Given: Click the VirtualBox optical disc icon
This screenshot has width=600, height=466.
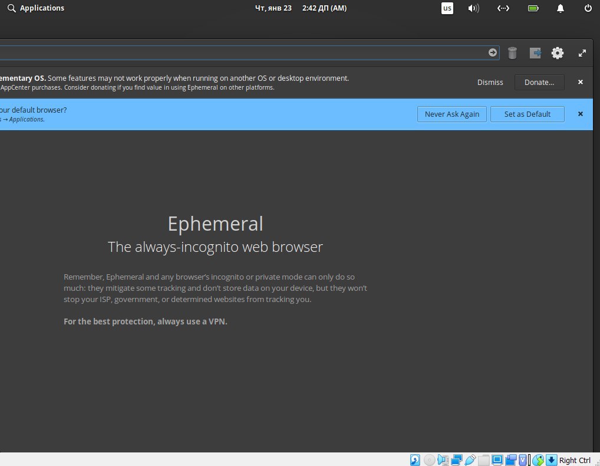Looking at the screenshot, I should tap(429, 460).
